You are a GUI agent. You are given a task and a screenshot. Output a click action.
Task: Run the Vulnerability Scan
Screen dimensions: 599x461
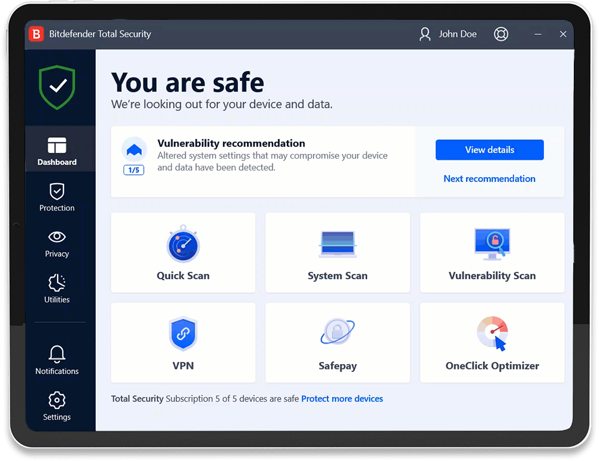coord(492,253)
